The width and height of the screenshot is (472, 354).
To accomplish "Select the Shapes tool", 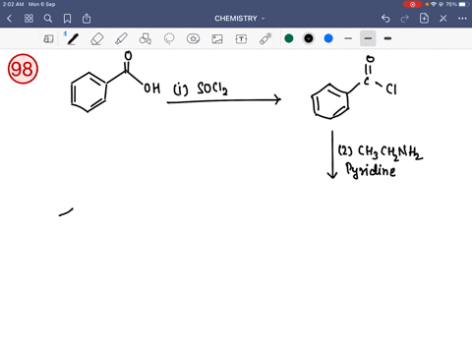I will point(146,38).
